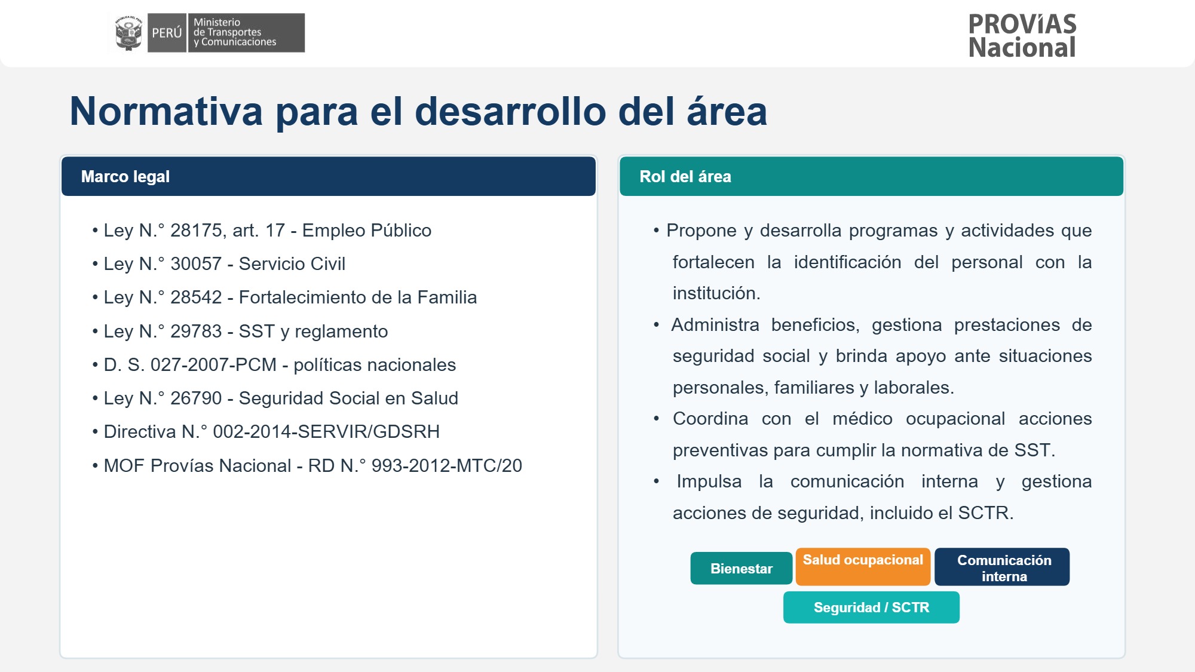Click the bullet starting Propone y desarrolla programas
Viewport: 1195px width, 672px height.
point(872,262)
